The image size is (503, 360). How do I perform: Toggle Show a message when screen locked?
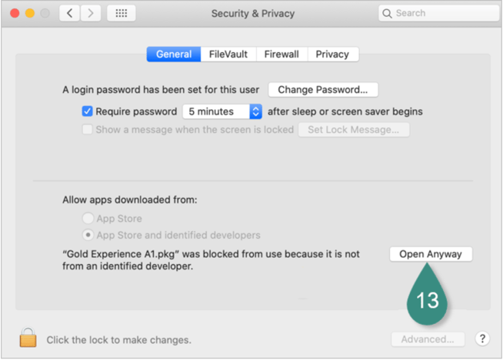click(x=87, y=130)
